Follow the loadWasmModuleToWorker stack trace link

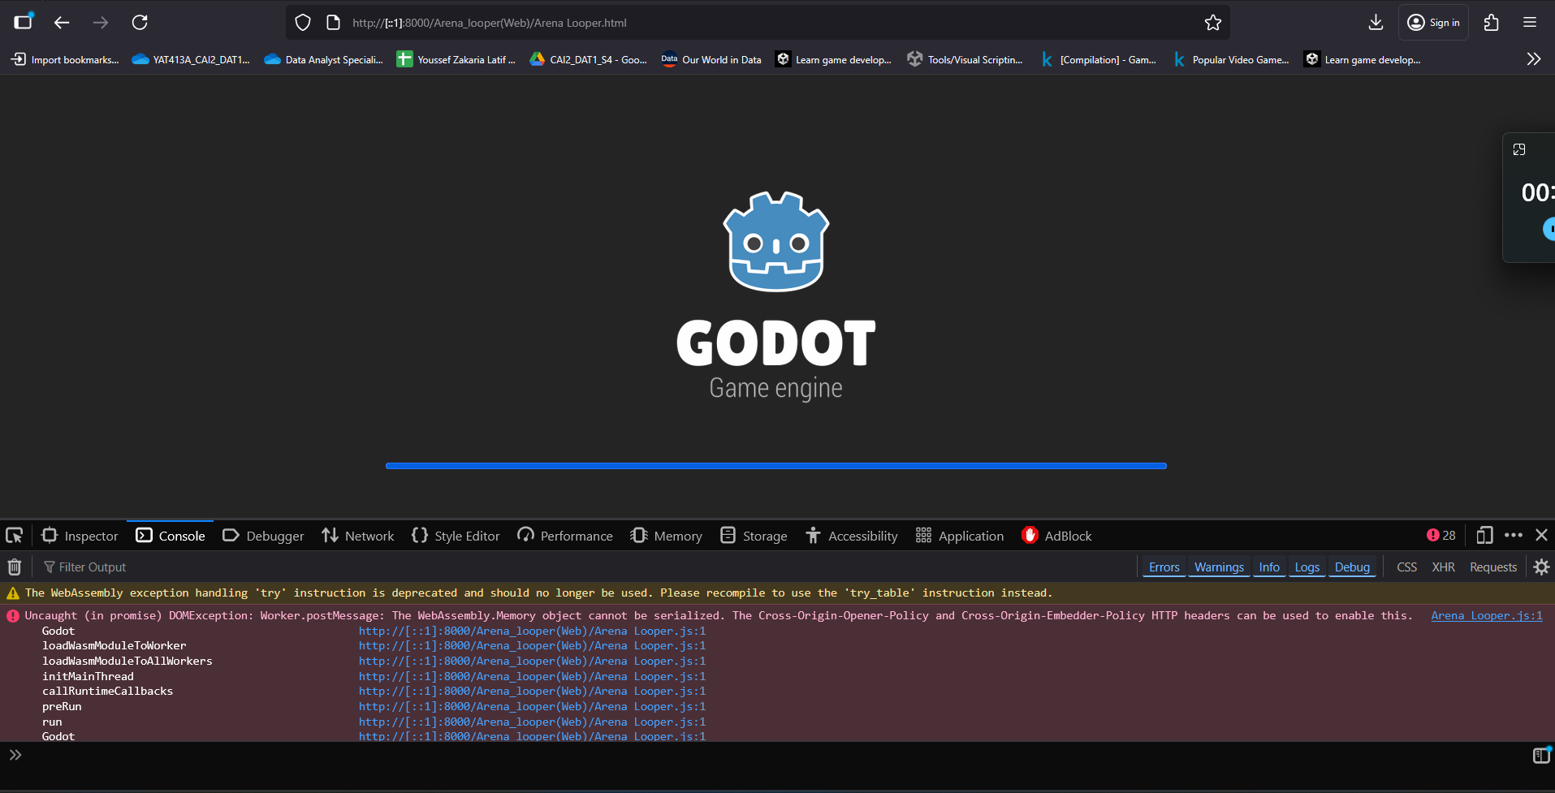[532, 646]
